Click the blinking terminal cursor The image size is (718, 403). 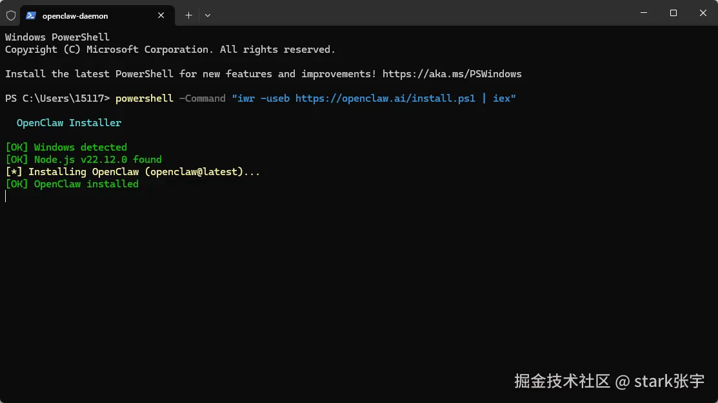coord(6,196)
